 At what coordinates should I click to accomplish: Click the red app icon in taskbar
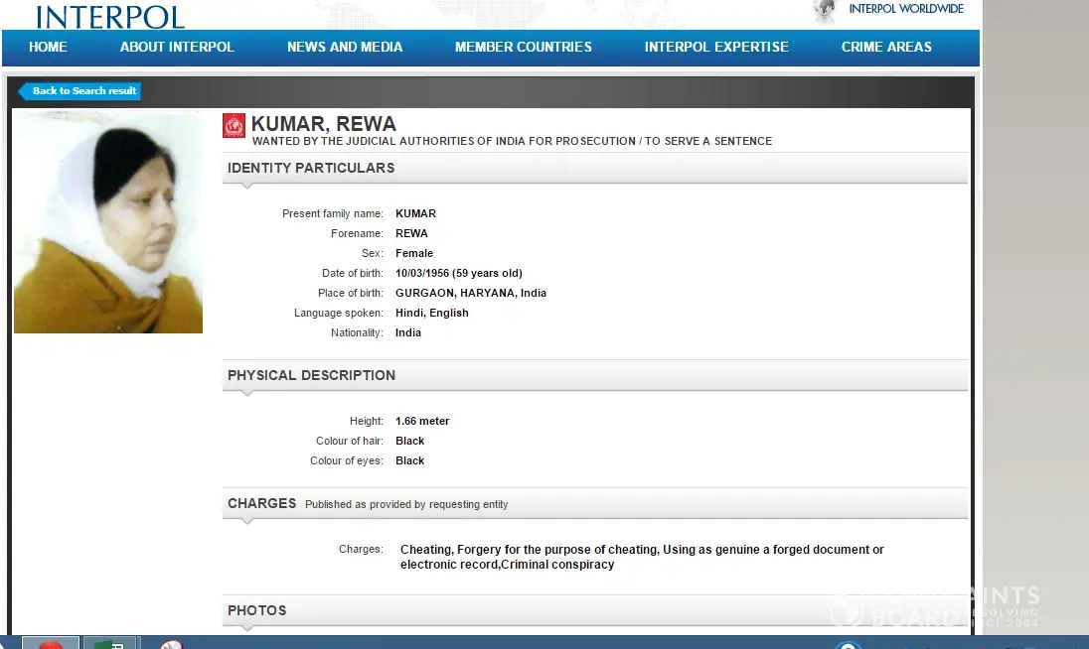pos(50,643)
